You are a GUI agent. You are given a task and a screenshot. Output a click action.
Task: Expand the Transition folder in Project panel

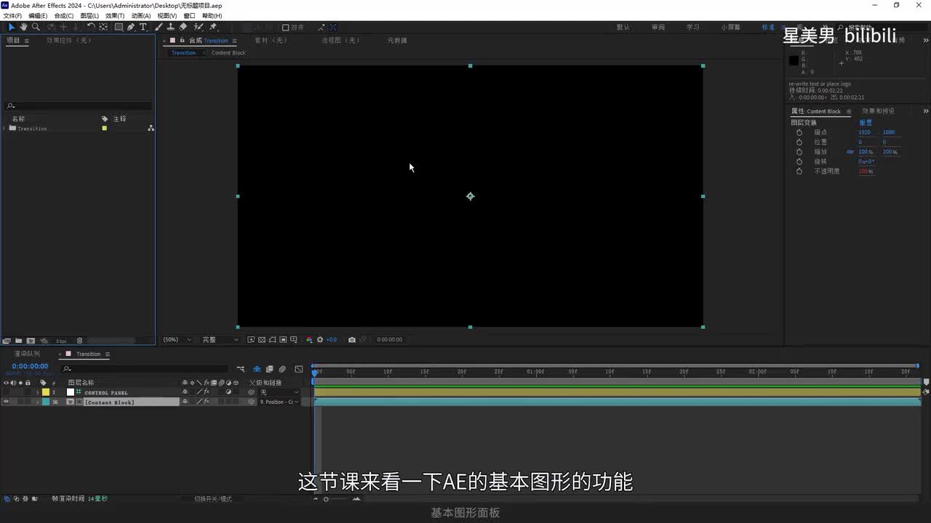point(4,129)
